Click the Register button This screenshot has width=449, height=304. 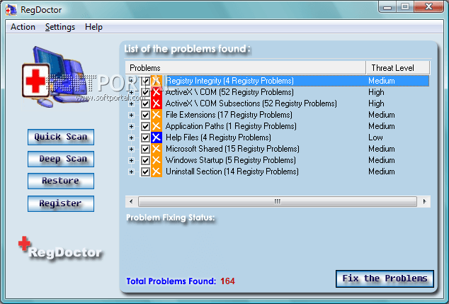61,203
